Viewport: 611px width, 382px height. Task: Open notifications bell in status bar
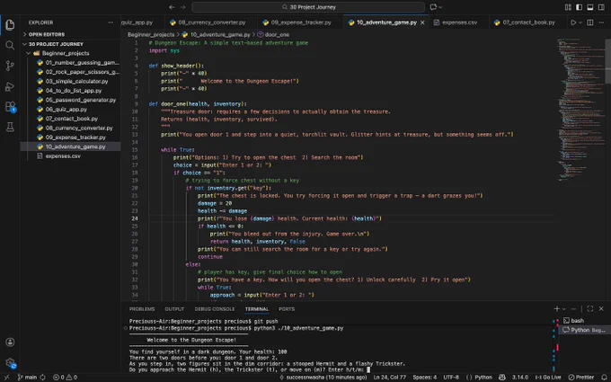pos(604,377)
